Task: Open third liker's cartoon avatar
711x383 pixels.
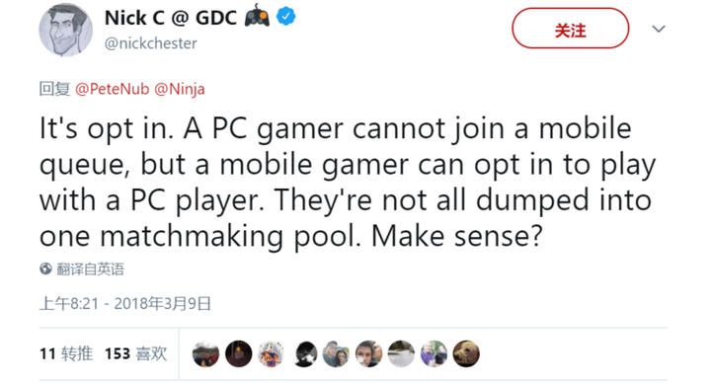Action: 271,353
